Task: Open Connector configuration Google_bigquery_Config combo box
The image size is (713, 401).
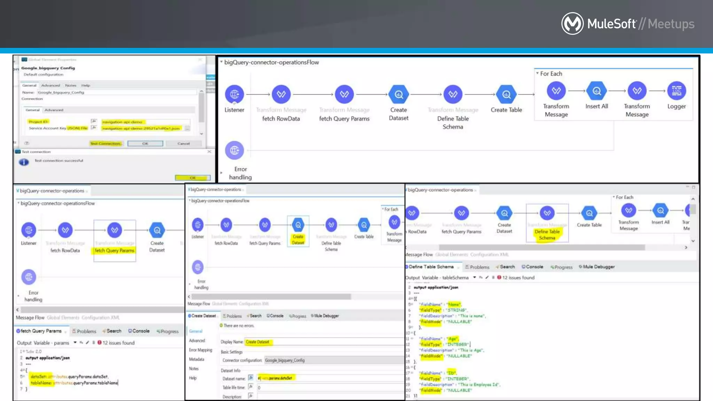Action: click(334, 360)
